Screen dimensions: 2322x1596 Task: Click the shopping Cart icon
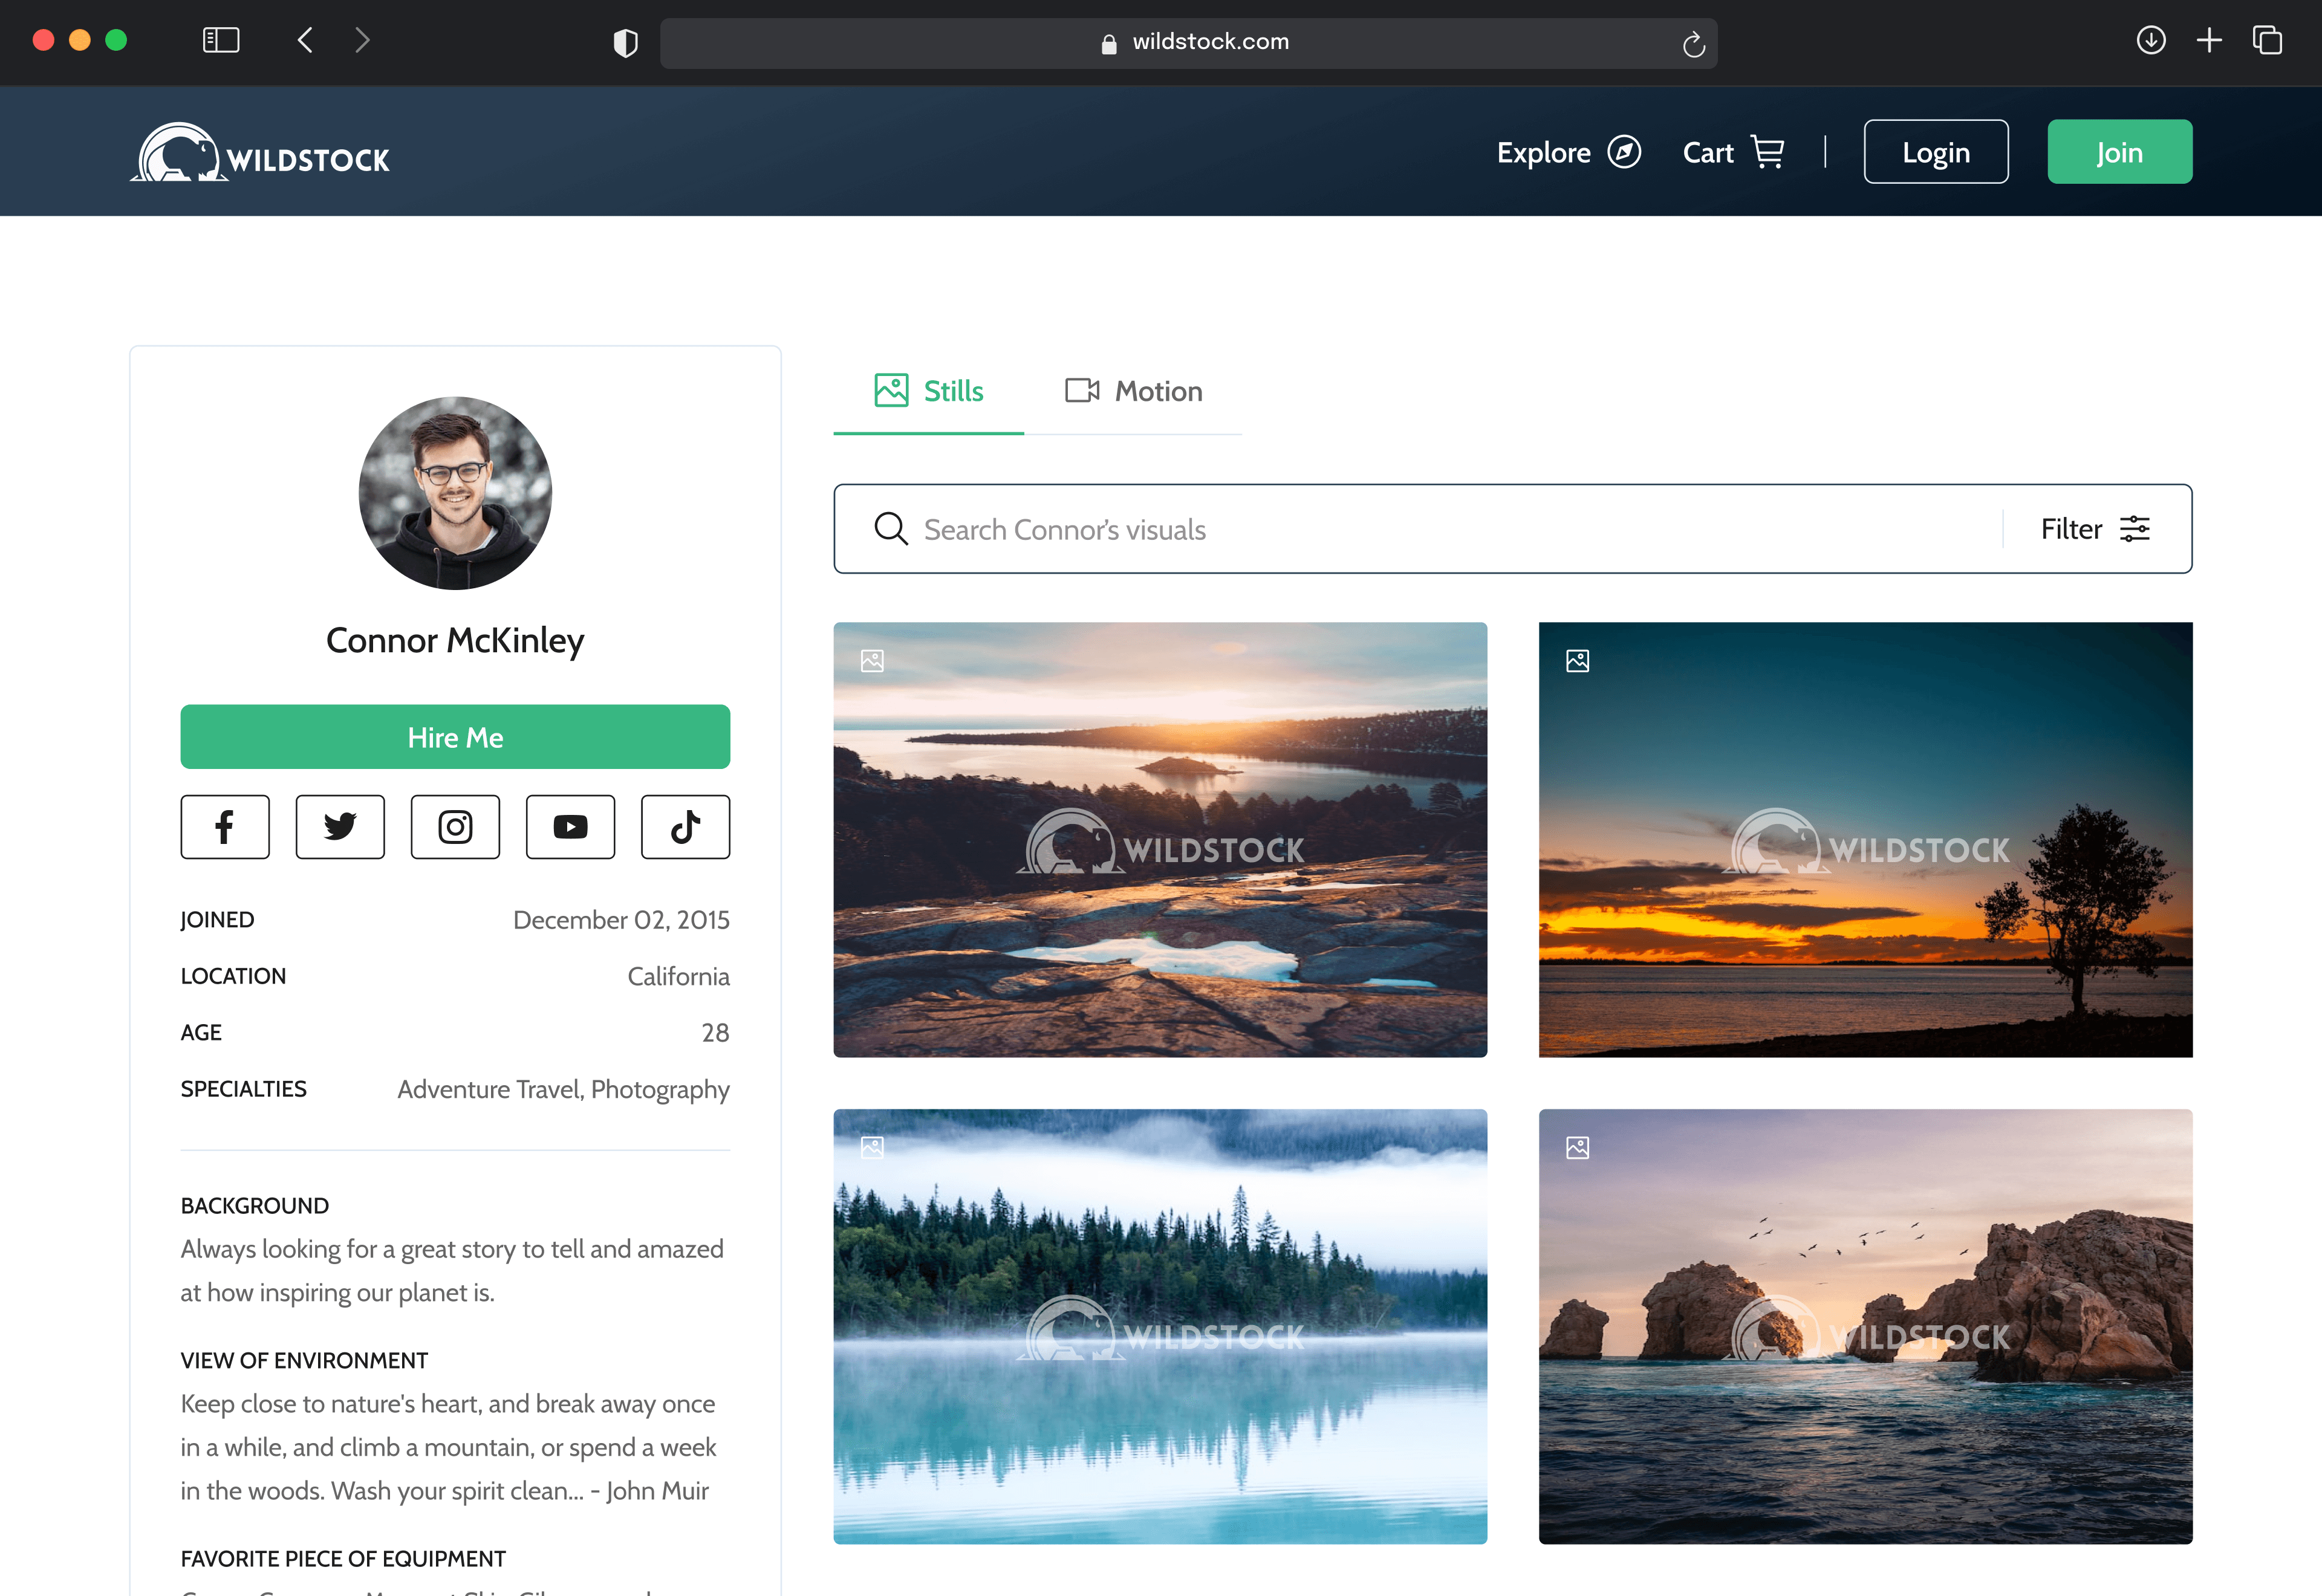pos(1767,153)
